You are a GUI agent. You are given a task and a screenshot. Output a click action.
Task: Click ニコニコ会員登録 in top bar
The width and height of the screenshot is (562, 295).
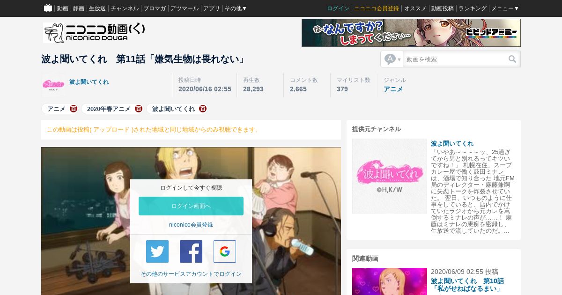[377, 8]
